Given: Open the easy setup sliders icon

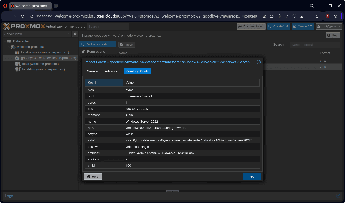Looking at the screenshot, I should tap(309, 16).
